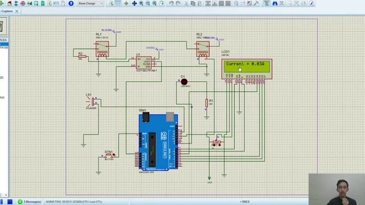The image size is (365, 205).
Task: Select the Pan/center at cursor icon
Action: [x=134, y=3]
